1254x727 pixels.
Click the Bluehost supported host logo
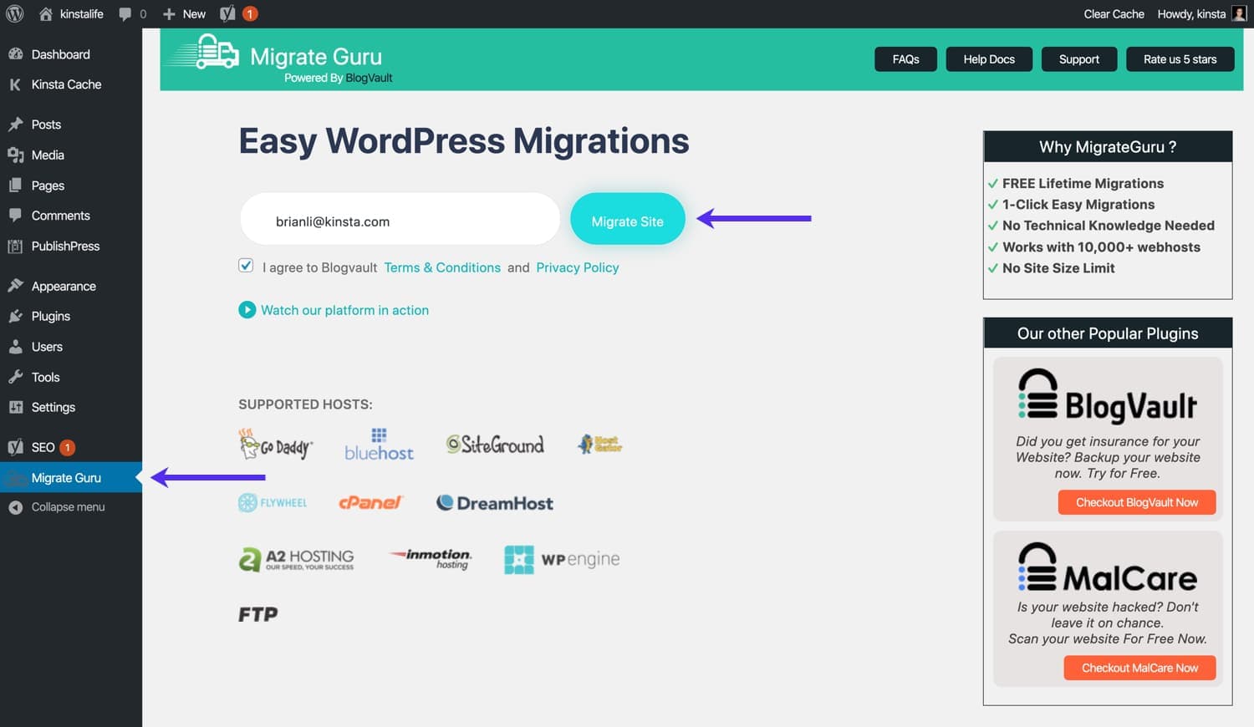click(x=378, y=445)
